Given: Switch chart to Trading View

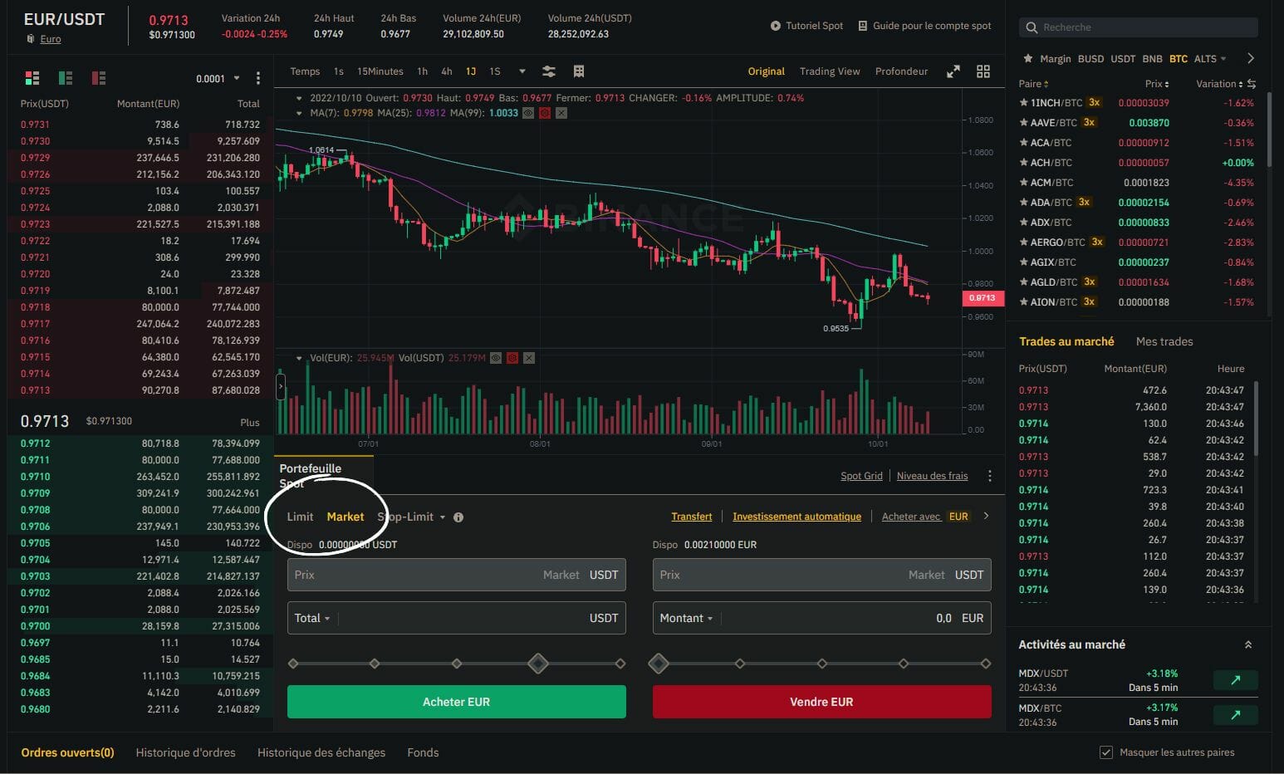Looking at the screenshot, I should point(830,71).
